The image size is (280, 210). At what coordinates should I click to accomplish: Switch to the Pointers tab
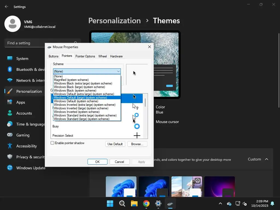point(67,56)
